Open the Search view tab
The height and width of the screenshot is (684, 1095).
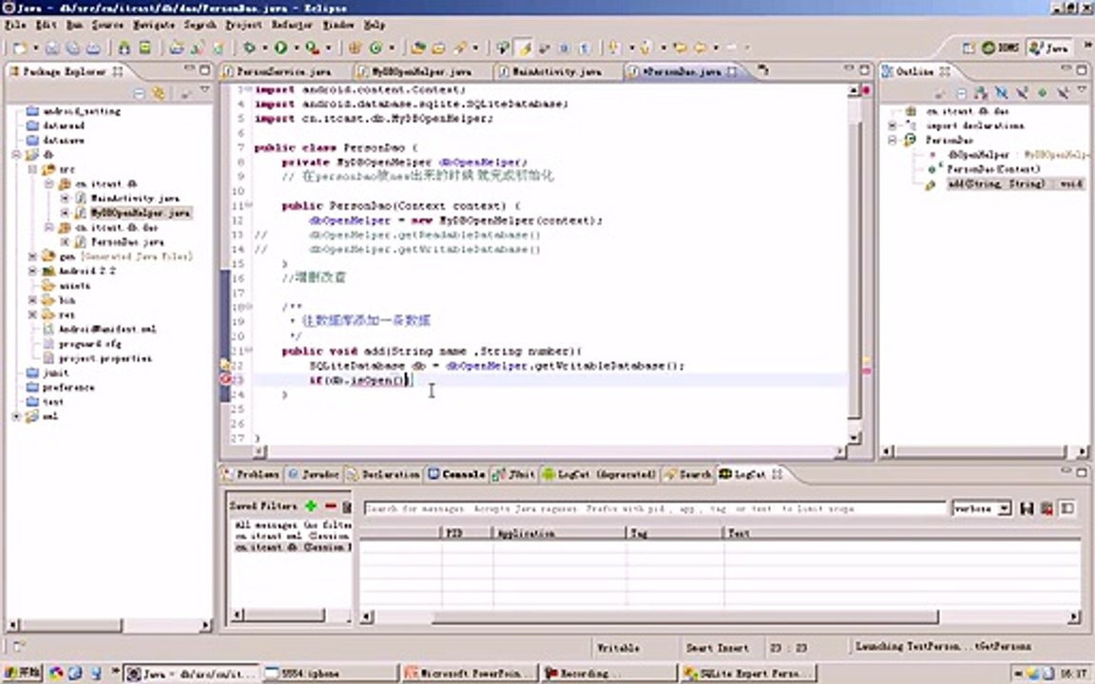[x=688, y=474]
